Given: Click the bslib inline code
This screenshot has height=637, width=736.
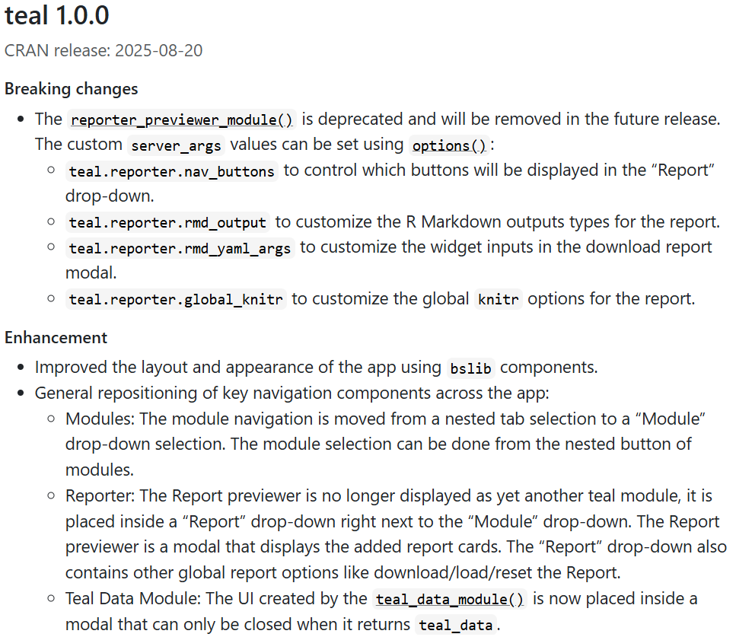Looking at the screenshot, I should (x=471, y=368).
